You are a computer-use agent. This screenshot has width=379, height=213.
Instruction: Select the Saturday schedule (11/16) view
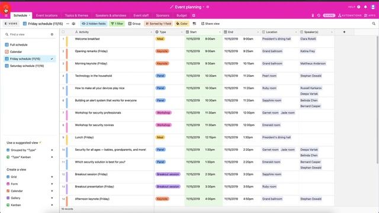click(x=30, y=66)
